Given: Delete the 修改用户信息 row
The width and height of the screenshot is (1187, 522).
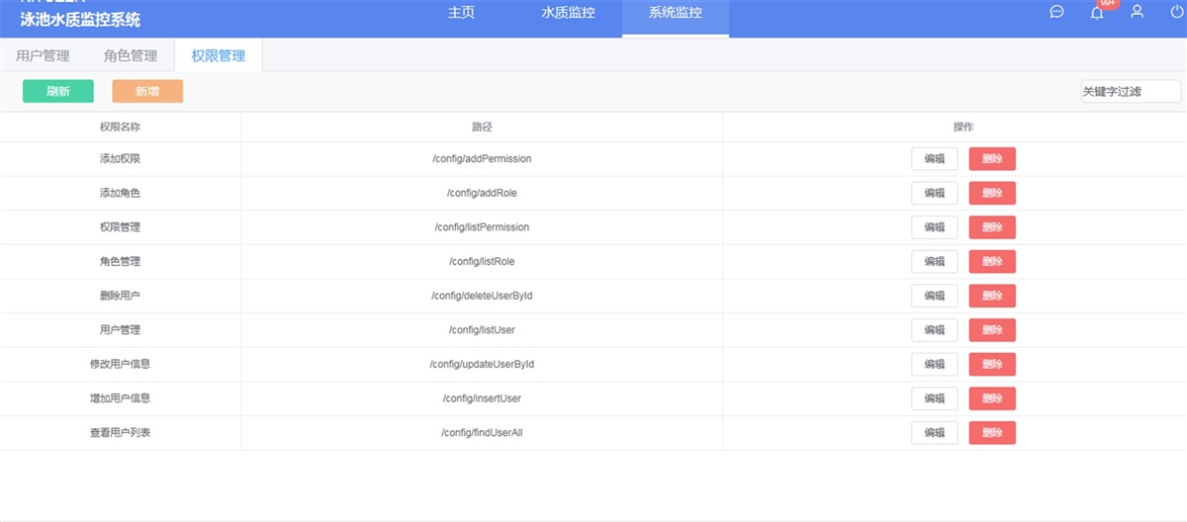Looking at the screenshot, I should click(x=992, y=365).
